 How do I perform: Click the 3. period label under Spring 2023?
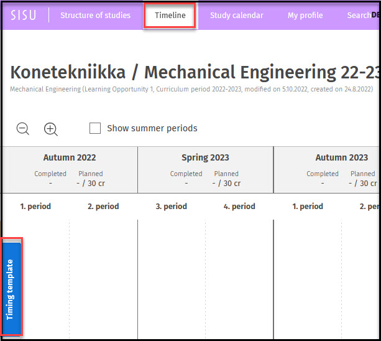171,207
